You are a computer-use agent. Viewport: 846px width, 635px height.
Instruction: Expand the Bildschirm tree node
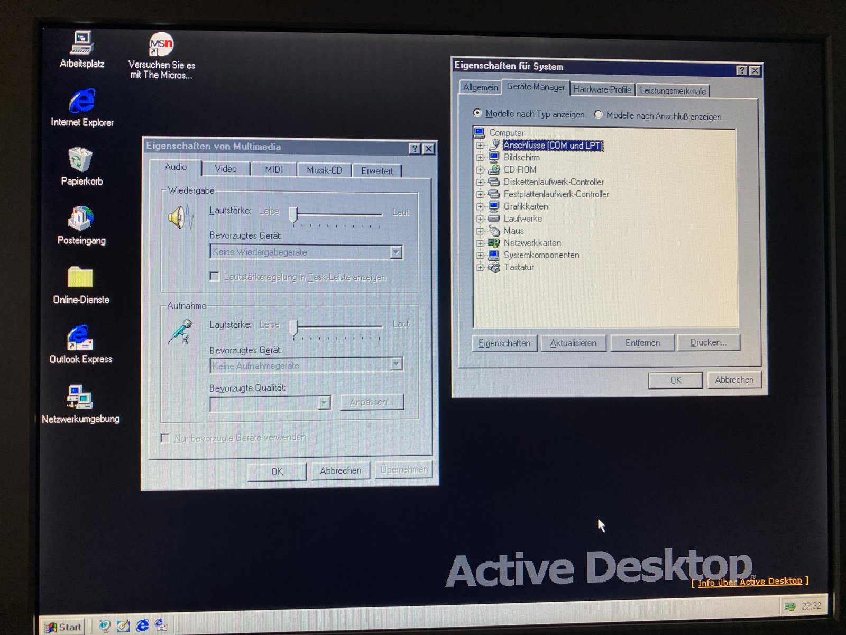click(x=480, y=157)
